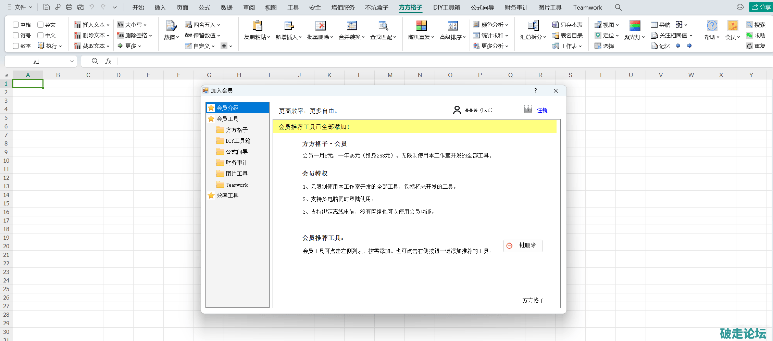This screenshot has height=341, width=773.
Task: Click the 一键删除 button
Action: (x=523, y=245)
